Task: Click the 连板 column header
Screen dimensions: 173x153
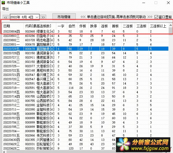Action: point(105,26)
